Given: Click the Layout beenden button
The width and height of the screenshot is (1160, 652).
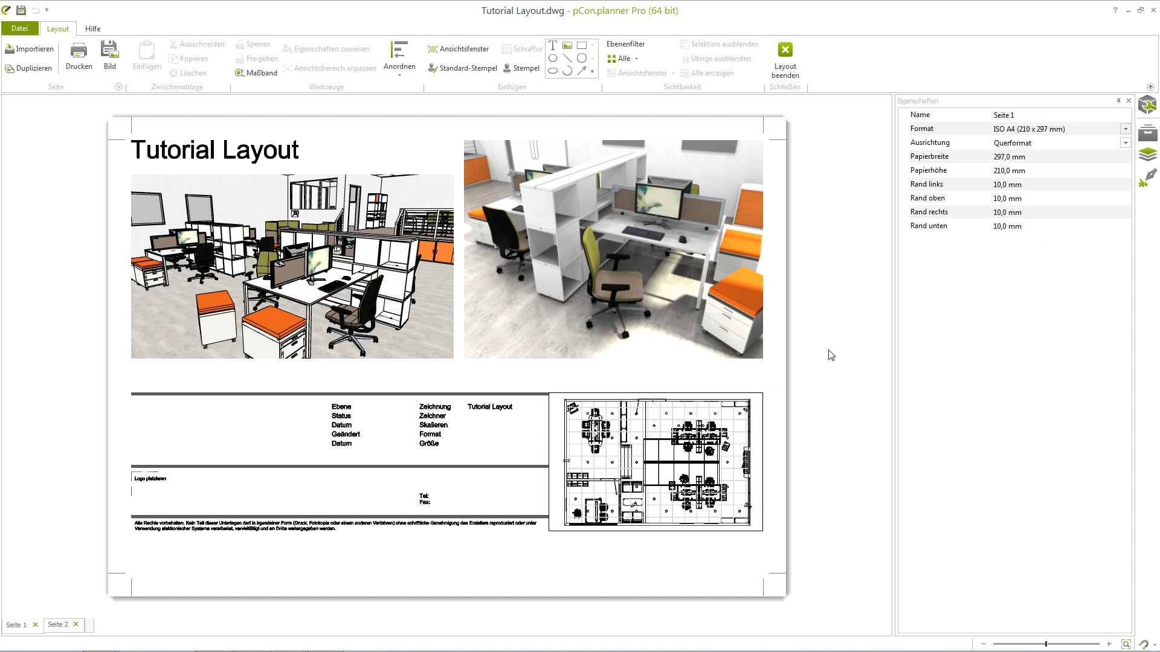Looking at the screenshot, I should [x=785, y=59].
